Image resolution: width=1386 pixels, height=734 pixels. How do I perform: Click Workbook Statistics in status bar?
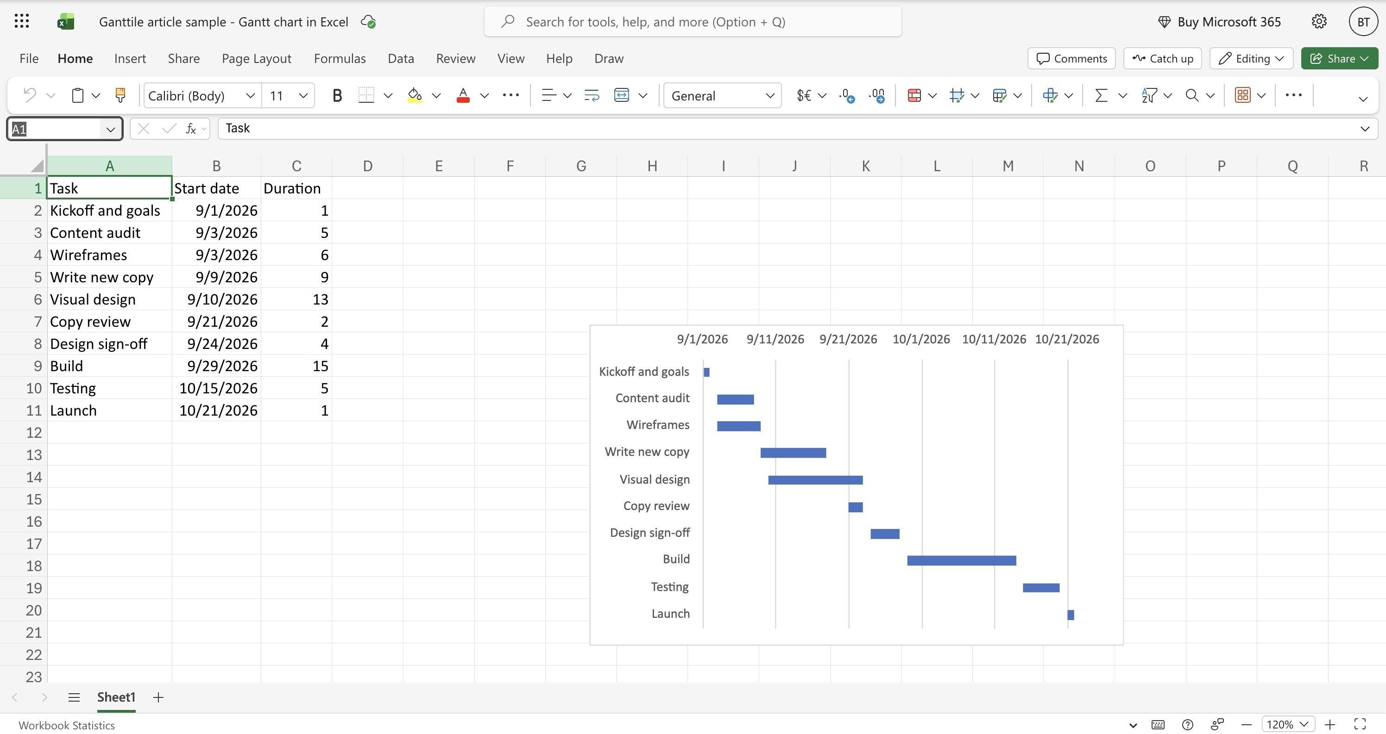[67, 725]
